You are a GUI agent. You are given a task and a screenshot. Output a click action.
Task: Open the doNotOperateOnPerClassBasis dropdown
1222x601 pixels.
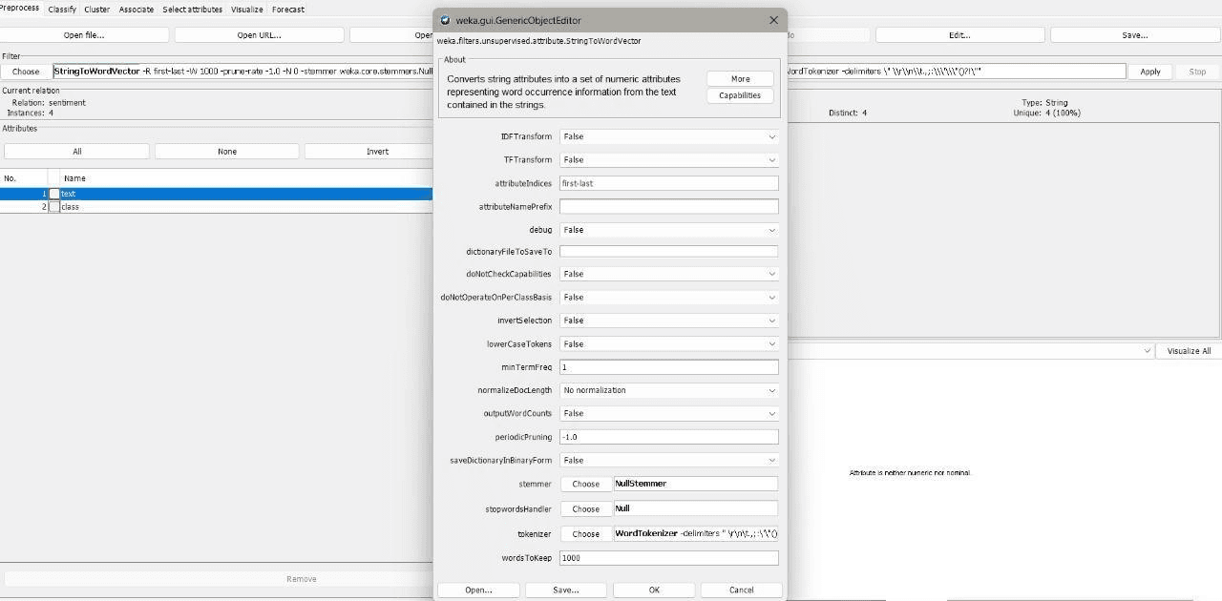click(669, 298)
